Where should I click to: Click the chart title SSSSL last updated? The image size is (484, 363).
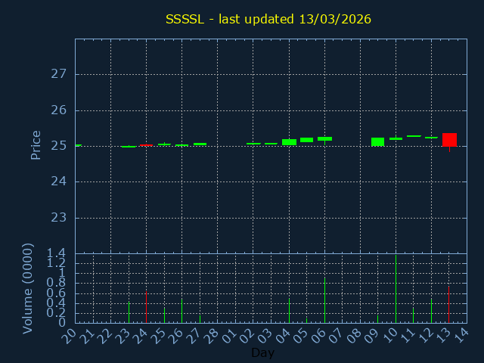pyautogui.click(x=268, y=19)
